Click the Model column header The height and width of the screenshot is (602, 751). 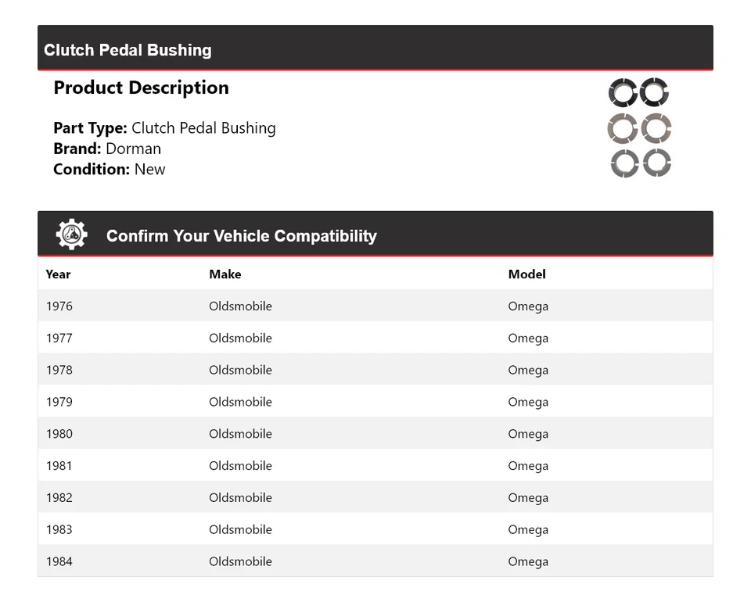click(526, 274)
